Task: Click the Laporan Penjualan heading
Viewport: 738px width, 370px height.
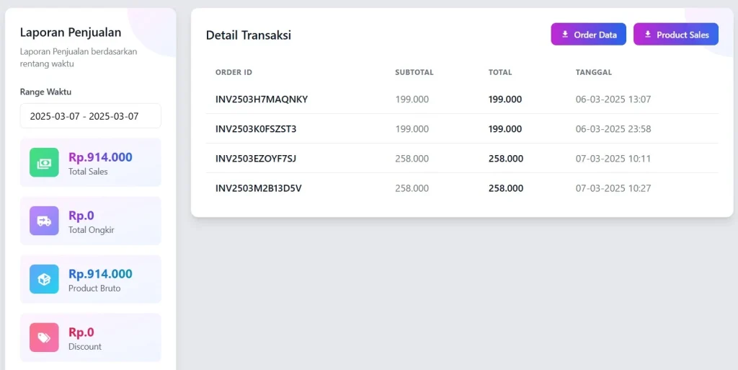Action: click(71, 32)
